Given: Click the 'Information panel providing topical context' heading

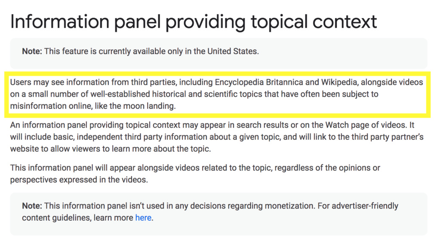Looking at the screenshot, I should pos(194,22).
